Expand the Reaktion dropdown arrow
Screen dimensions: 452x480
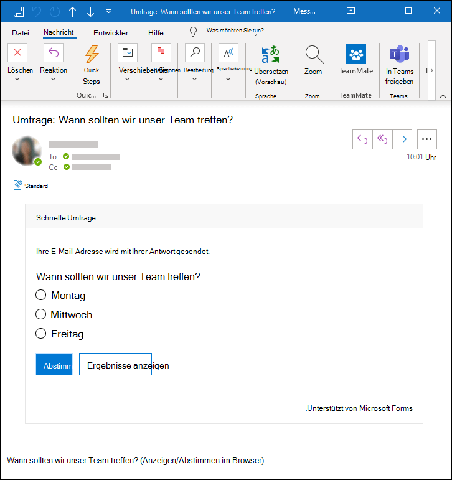(54, 79)
